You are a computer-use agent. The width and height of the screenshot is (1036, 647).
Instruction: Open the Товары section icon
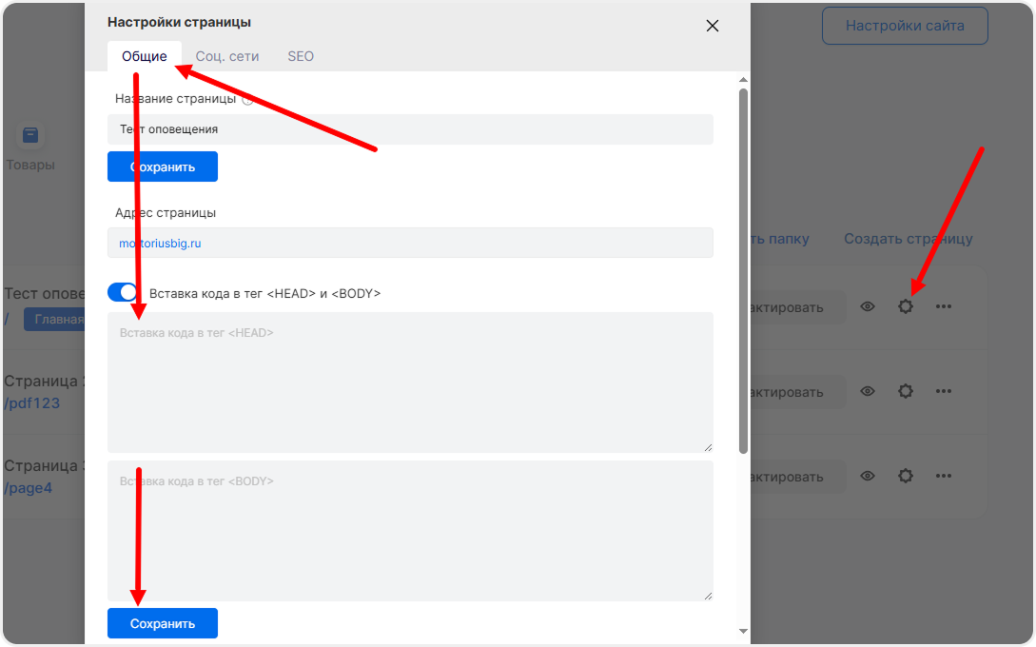[30, 136]
